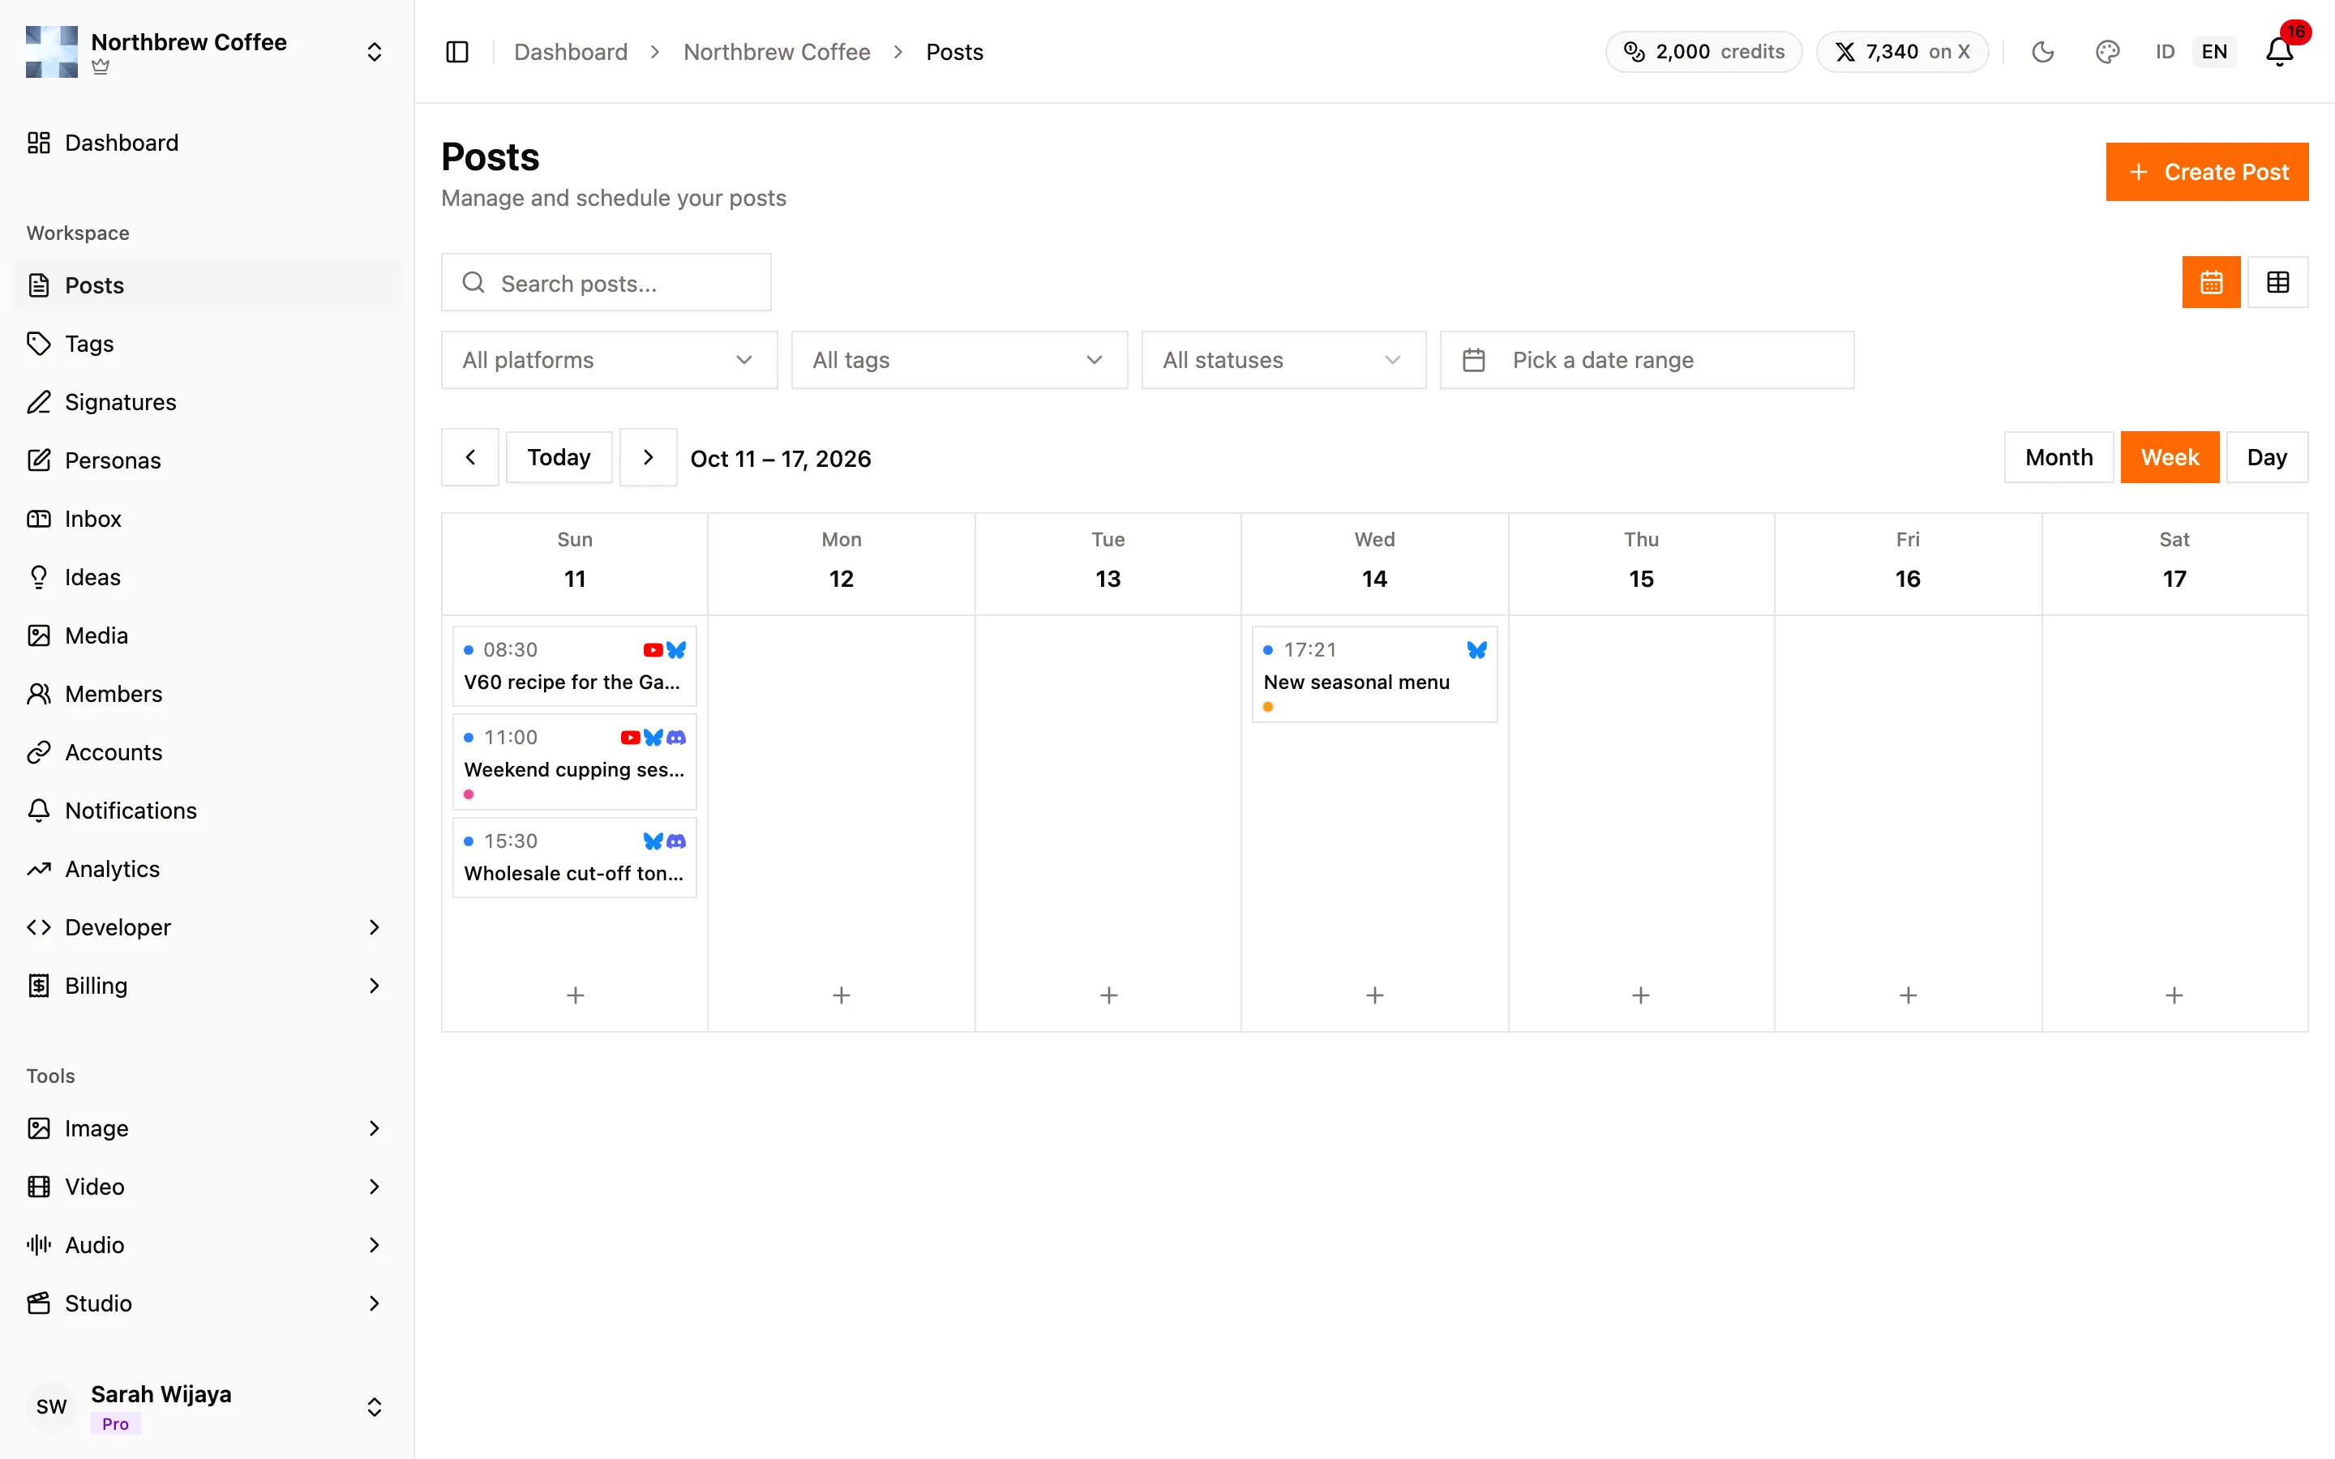
Task: Select the Week view tab
Action: (2169, 457)
